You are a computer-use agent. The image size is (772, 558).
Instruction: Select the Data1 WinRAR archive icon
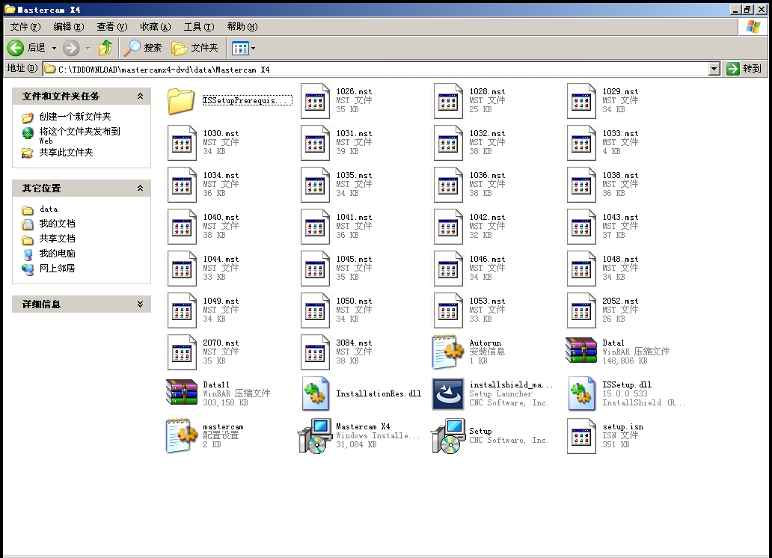(581, 350)
